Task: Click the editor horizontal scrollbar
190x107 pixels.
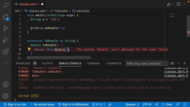Action: (59, 57)
